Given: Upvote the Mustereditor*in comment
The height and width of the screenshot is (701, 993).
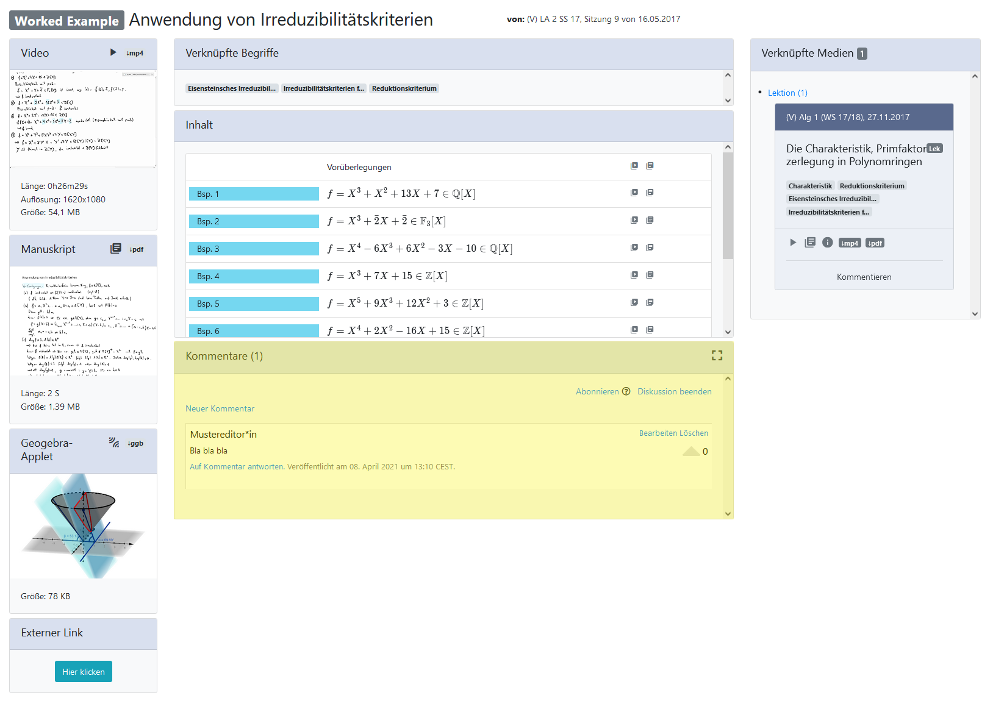Looking at the screenshot, I should [691, 451].
